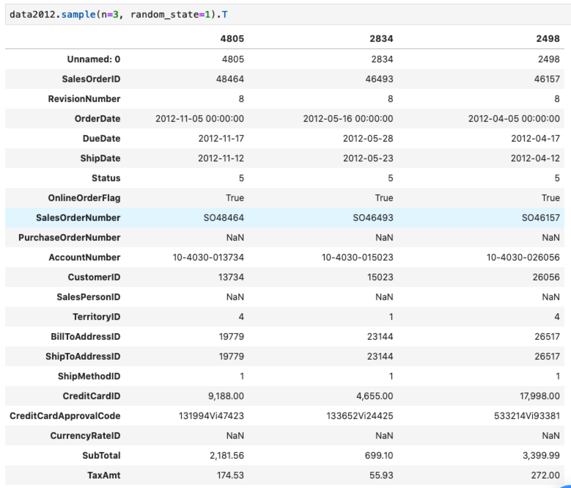Select DueDate value 2012-11-17
Viewport: 571px width, 488px height.
click(x=221, y=139)
